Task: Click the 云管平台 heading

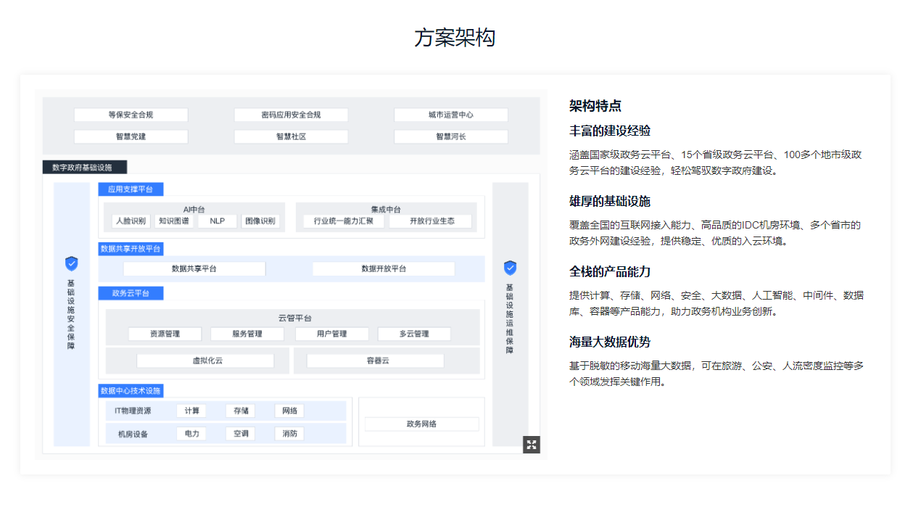Action: (294, 318)
